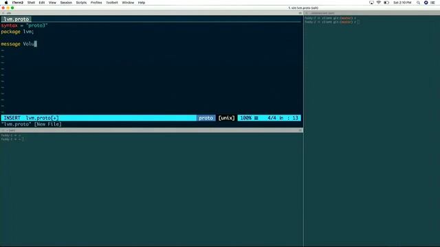This screenshot has width=440, height=247.
Task: Click the "lvm.proto" [New File] message
Action: pyautogui.click(x=31, y=124)
